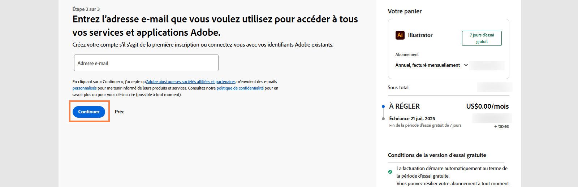578x187 pixels.
Task: Click the Échéance 21 juil. 2025 text
Action: (412, 118)
